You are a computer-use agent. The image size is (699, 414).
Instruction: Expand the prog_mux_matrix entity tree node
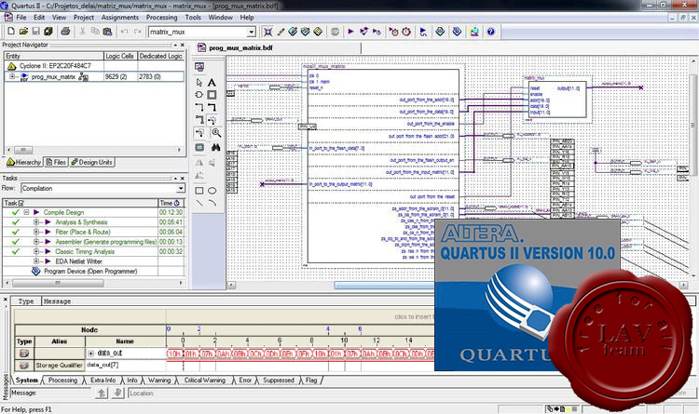coord(12,76)
